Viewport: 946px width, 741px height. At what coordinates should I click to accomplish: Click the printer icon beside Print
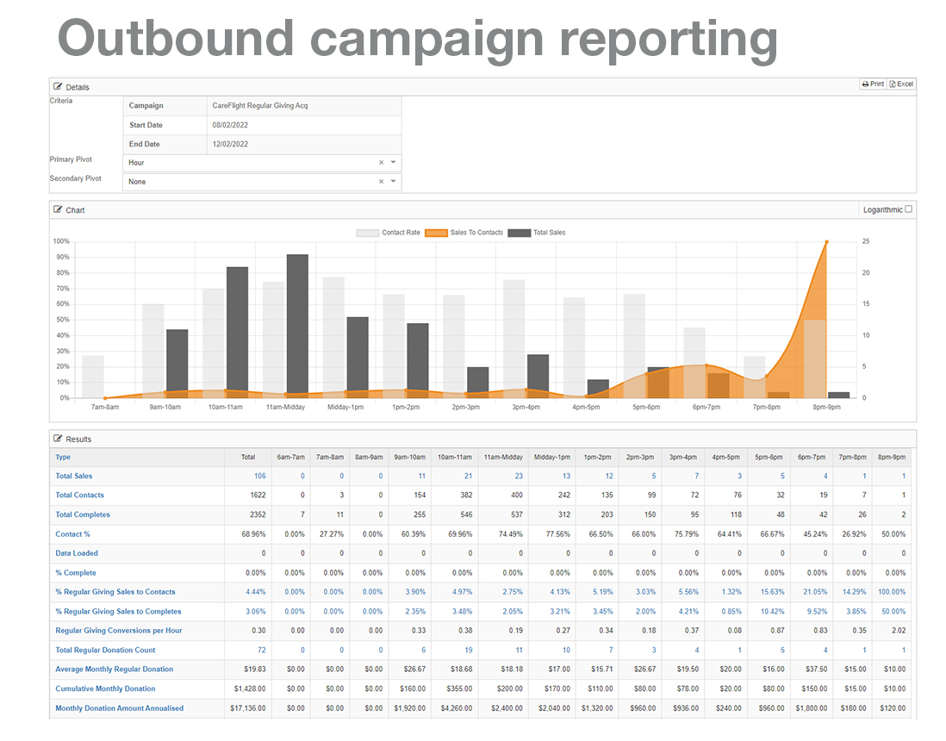pos(865,84)
